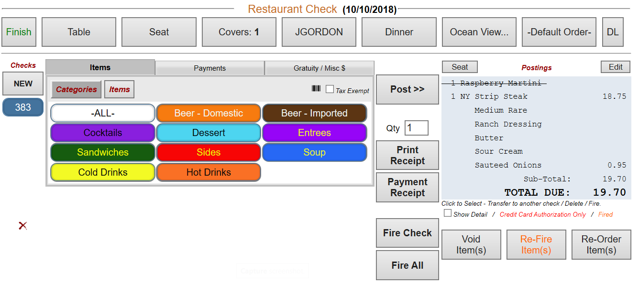The width and height of the screenshot is (639, 284).
Task: Click the Qty input field
Action: click(416, 128)
